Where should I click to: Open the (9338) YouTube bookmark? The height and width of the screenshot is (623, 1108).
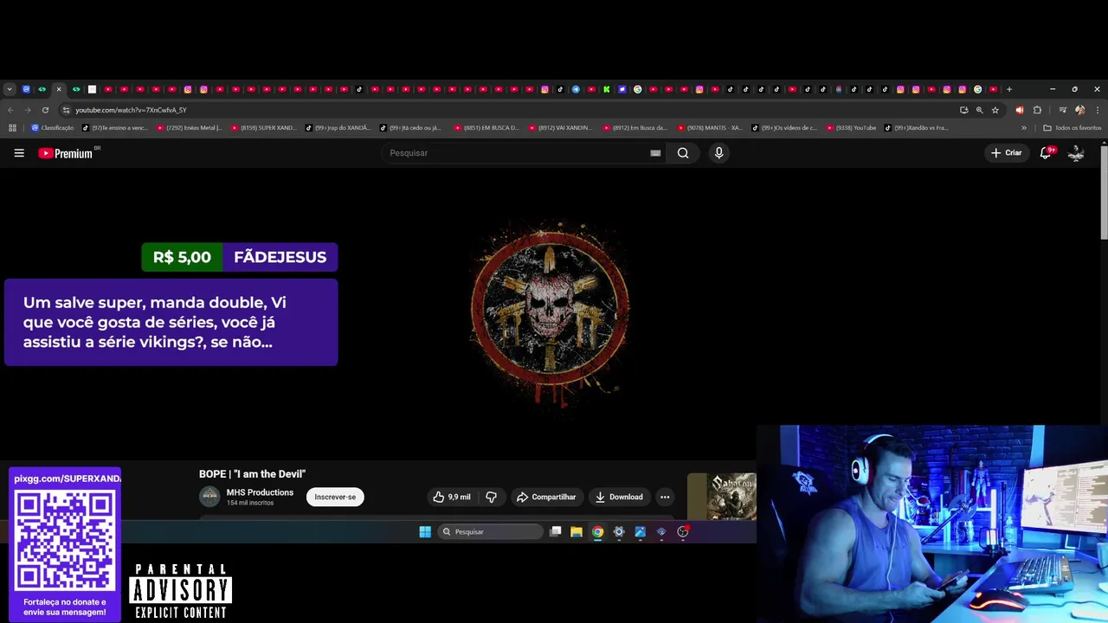(x=852, y=128)
